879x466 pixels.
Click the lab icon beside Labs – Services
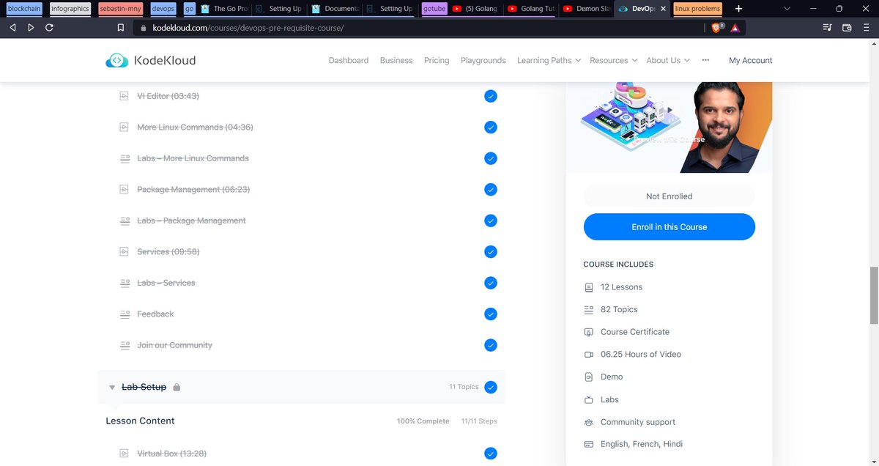pos(125,283)
